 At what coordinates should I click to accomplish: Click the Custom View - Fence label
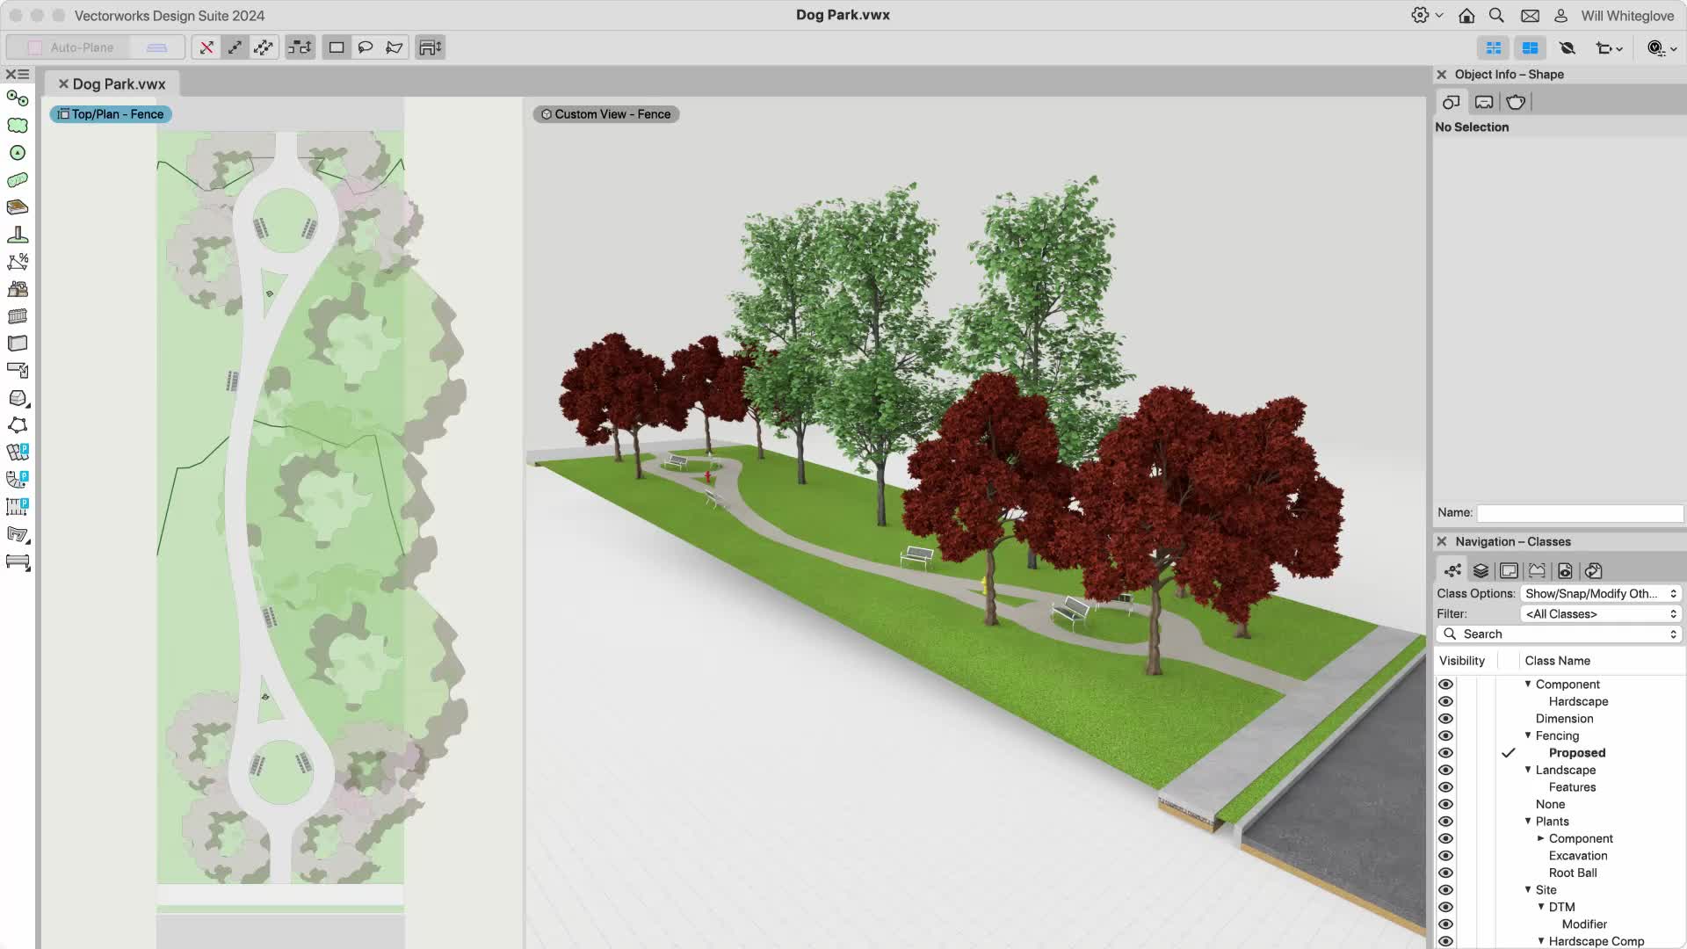coord(606,114)
